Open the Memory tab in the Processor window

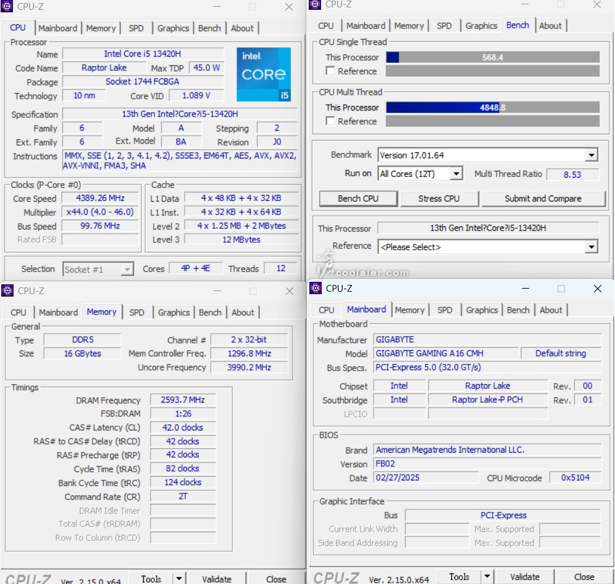click(x=101, y=28)
